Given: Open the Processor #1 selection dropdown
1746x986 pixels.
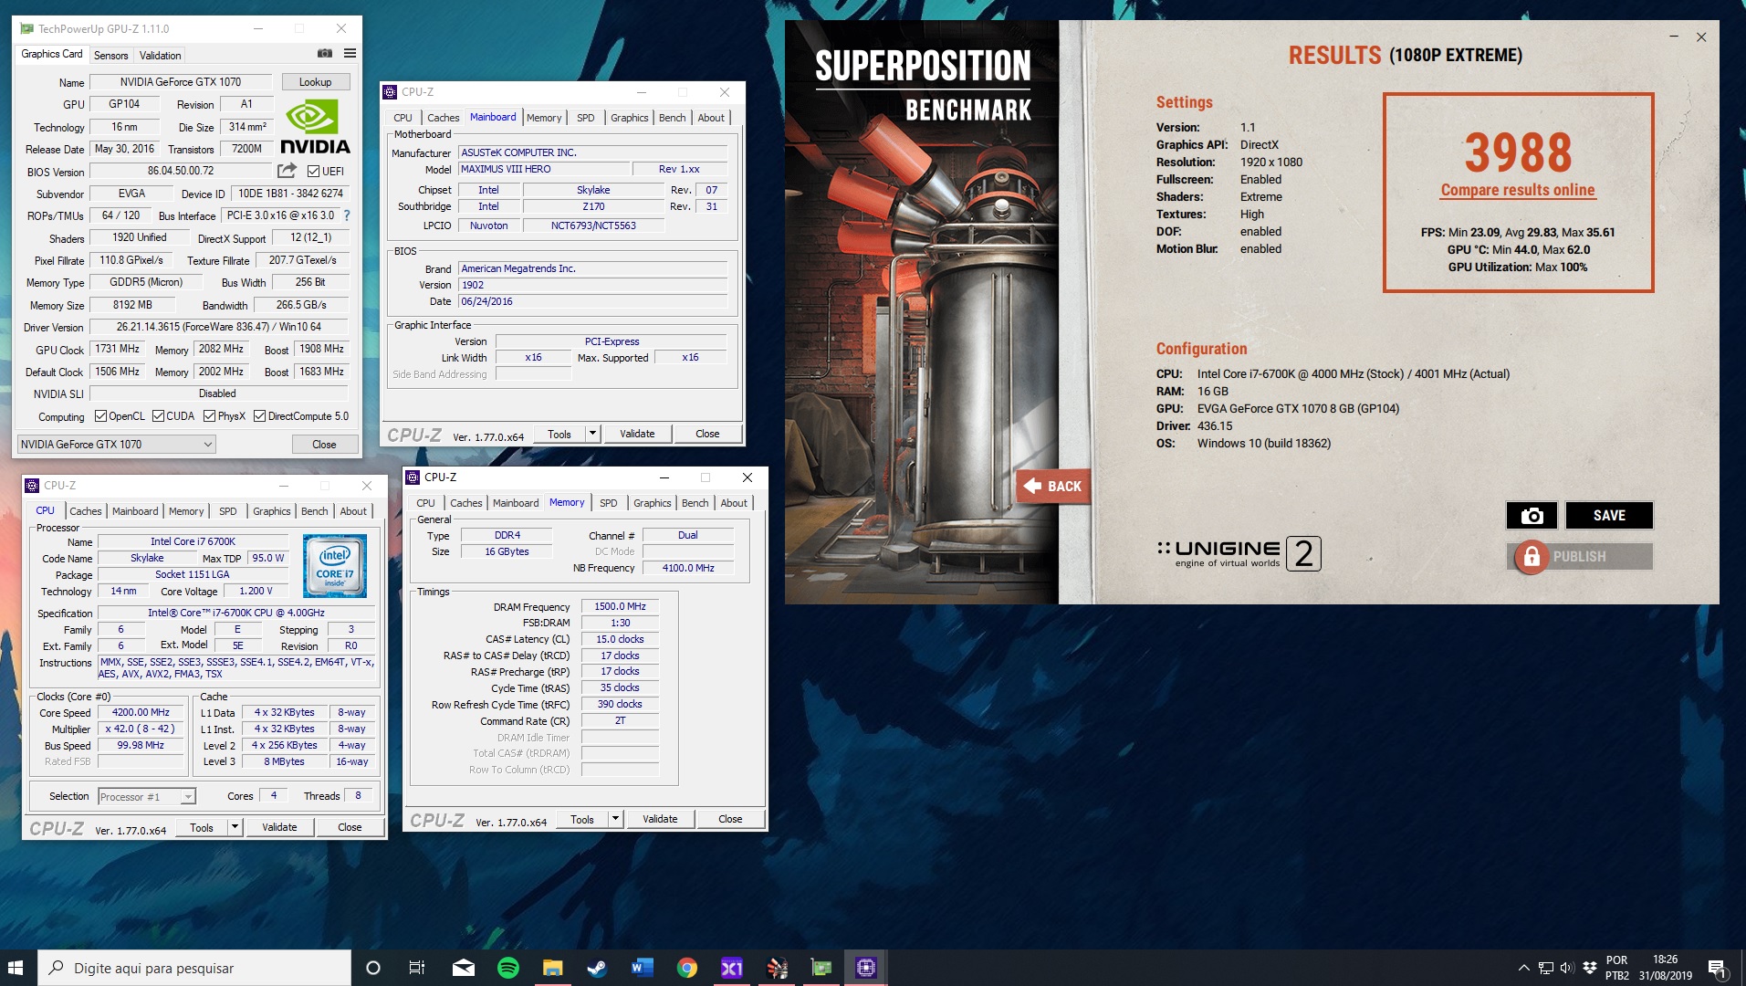Looking at the screenshot, I should pyautogui.click(x=147, y=796).
